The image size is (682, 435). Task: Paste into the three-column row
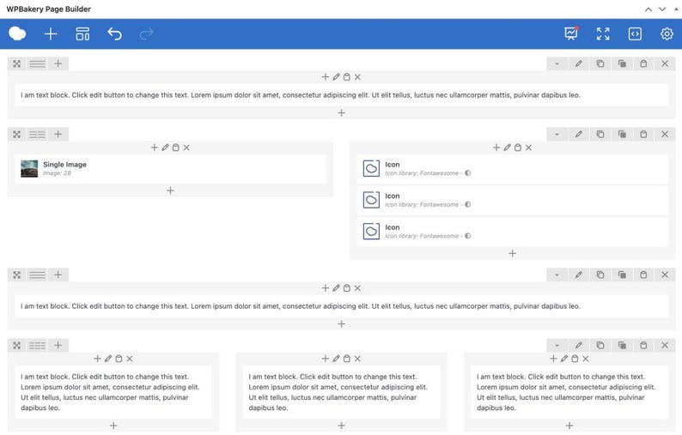click(643, 346)
